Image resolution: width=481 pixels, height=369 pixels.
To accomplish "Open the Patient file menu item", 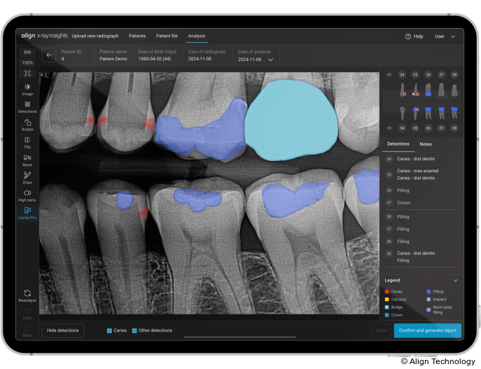I will pos(167,36).
